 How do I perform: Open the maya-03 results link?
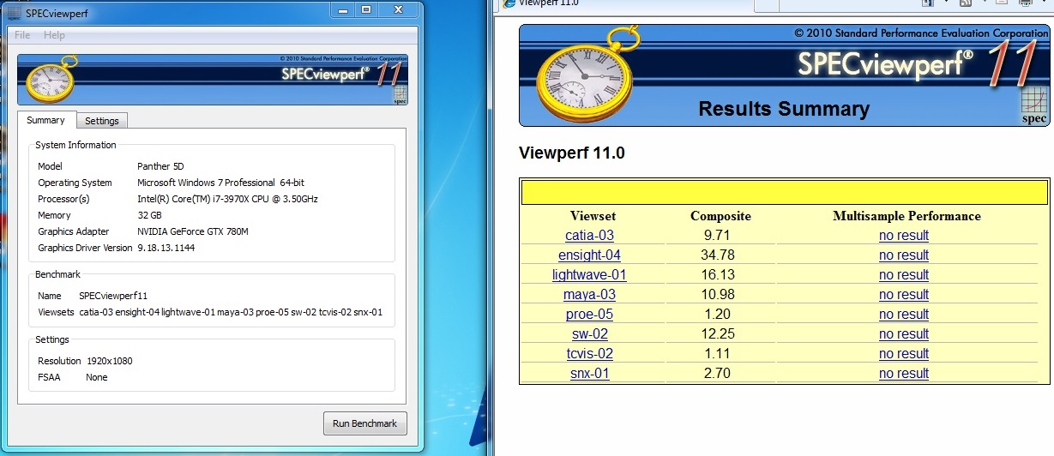589,295
